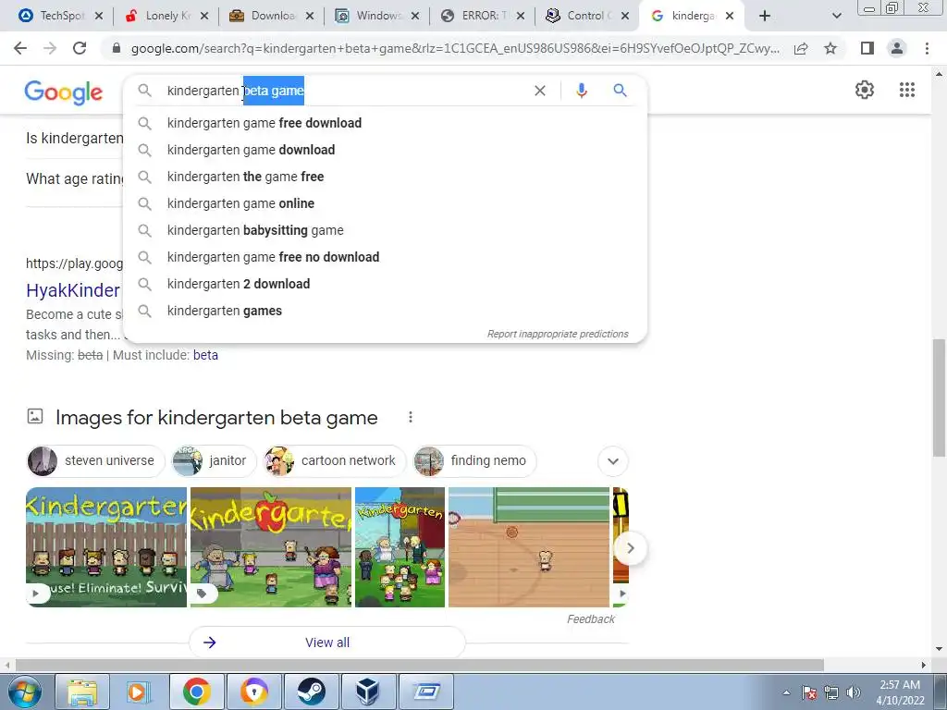947x710 pixels.
Task: Select suggestion kindergarten game download
Action: tap(385, 150)
